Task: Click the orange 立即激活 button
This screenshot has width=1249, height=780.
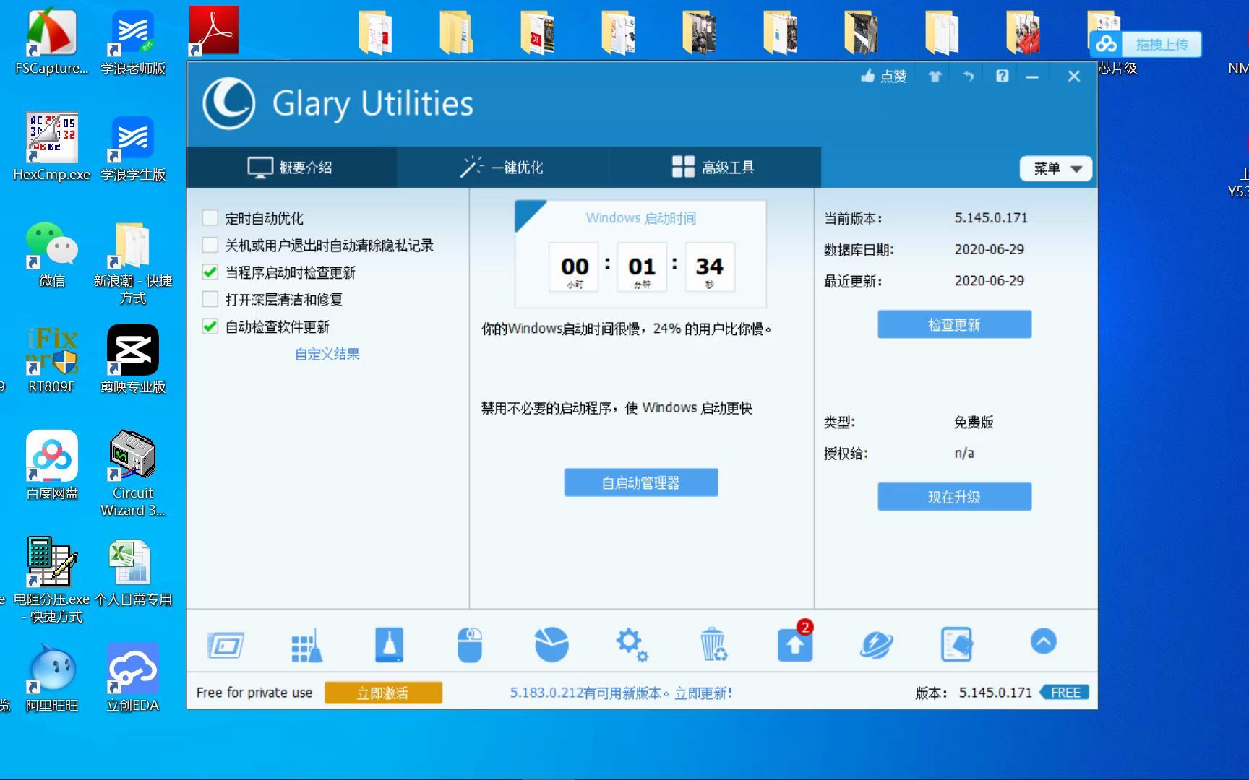Action: point(383,693)
